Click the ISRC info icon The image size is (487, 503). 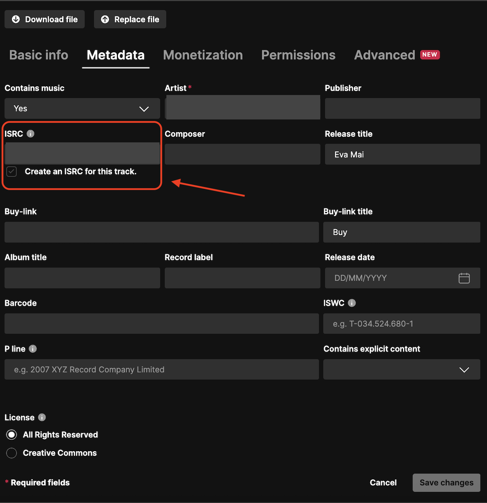click(30, 134)
